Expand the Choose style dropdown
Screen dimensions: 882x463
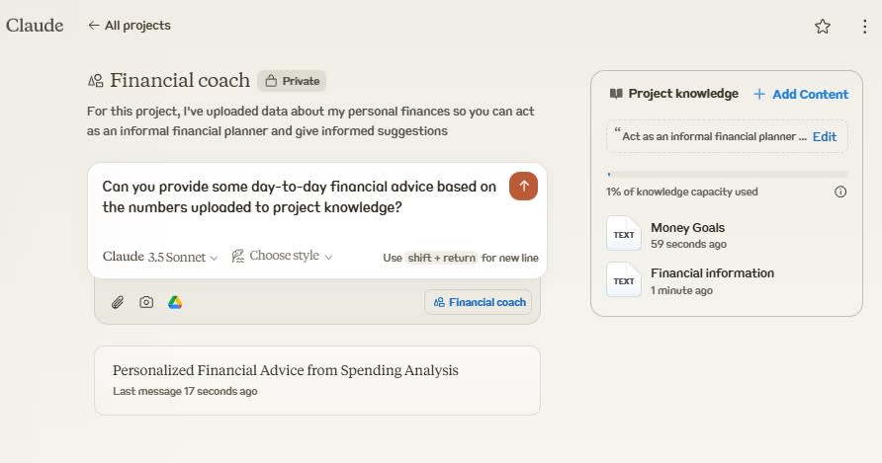coord(282,257)
